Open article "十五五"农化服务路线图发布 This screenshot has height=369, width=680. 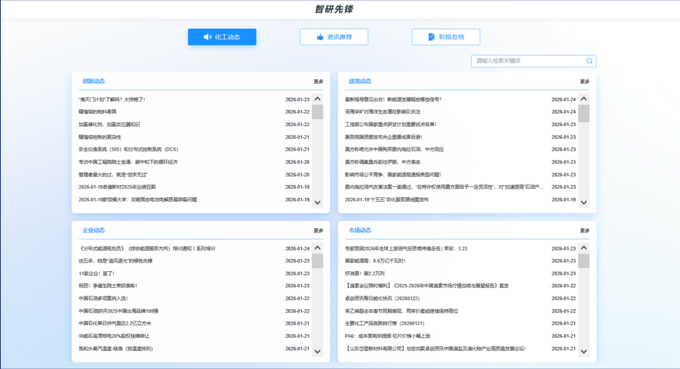point(386,200)
